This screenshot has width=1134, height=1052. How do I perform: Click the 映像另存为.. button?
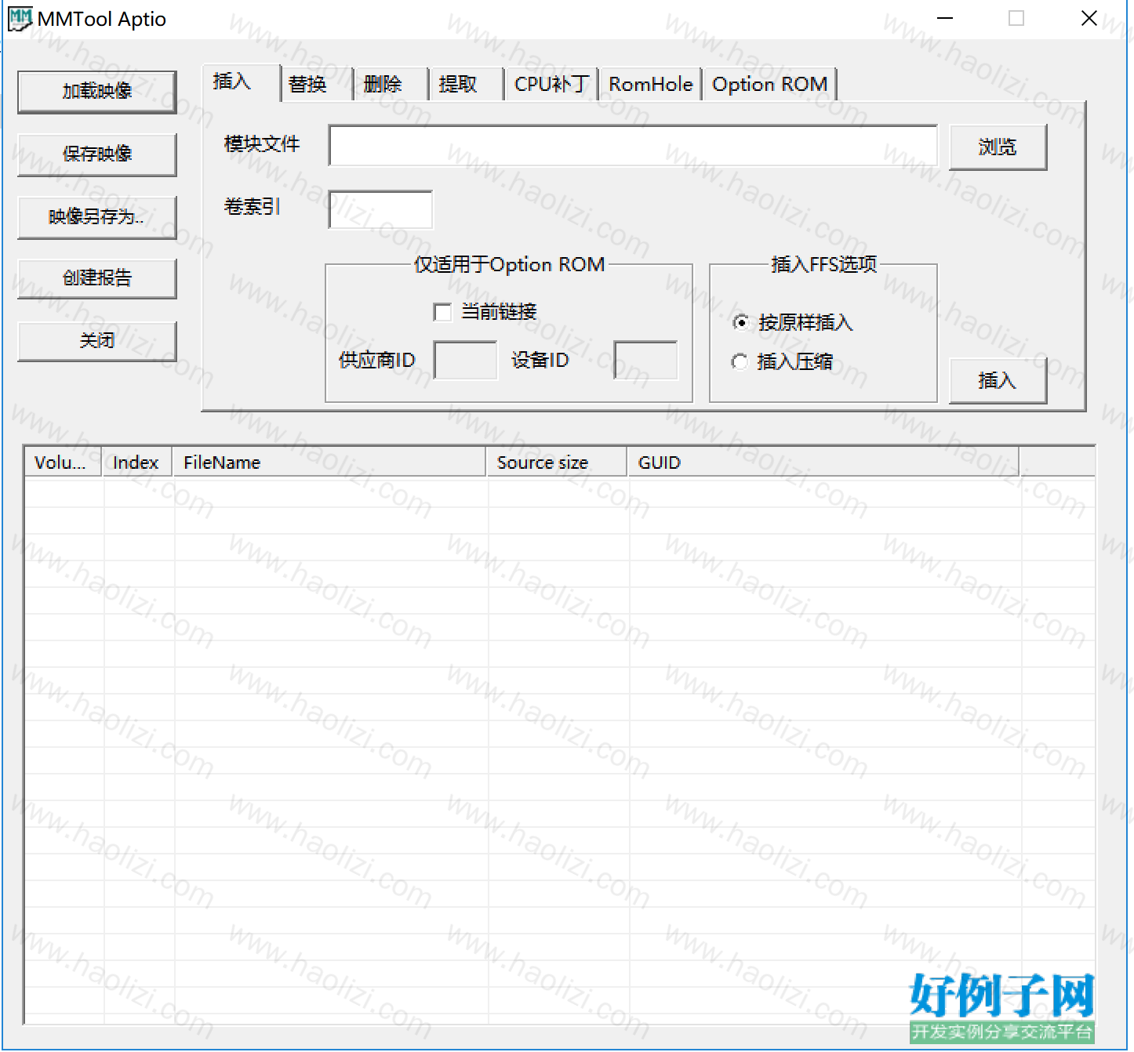click(97, 217)
